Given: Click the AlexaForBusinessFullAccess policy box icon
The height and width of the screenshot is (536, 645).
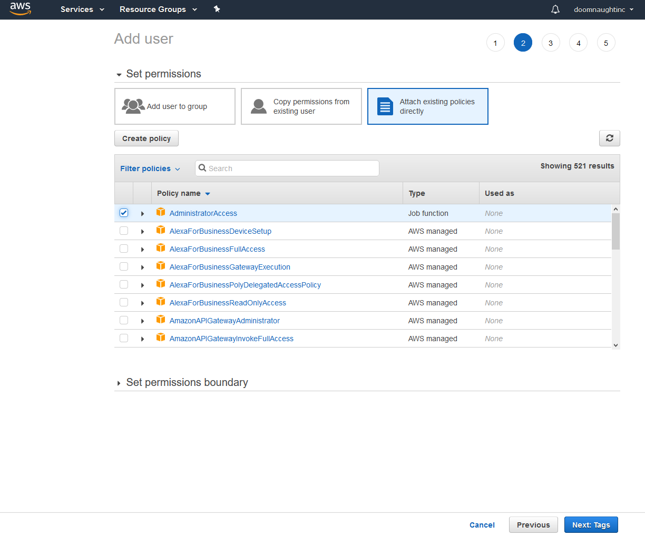Looking at the screenshot, I should [161, 248].
